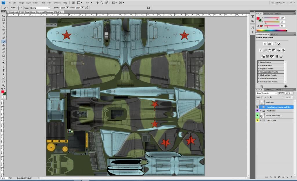Open the layer blend mode Pass Through dropdown
This screenshot has width=297, height=181.
coord(267,93)
